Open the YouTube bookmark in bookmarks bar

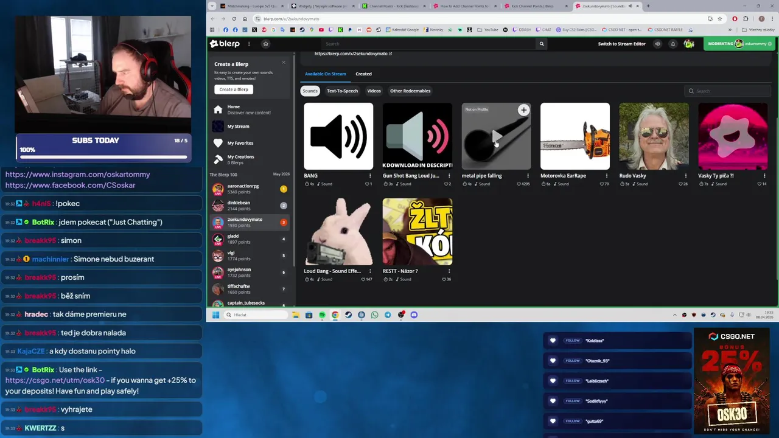point(487,30)
